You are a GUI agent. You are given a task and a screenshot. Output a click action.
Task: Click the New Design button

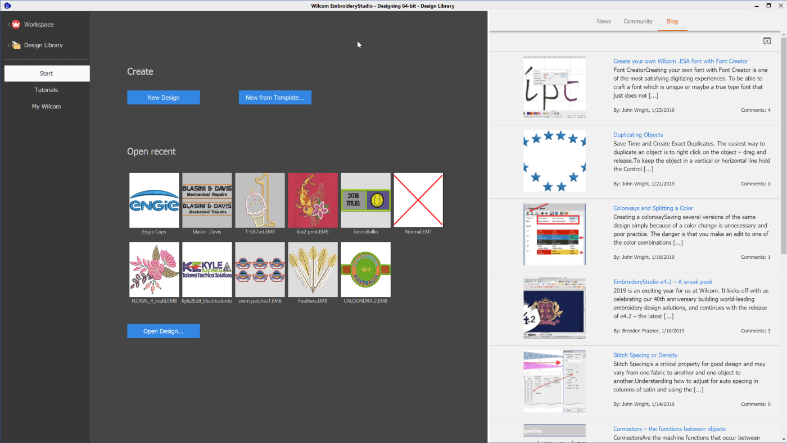[164, 98]
